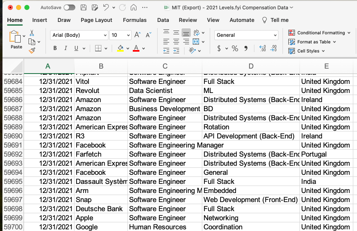The image size is (357, 231).
Task: Click the text Orientation icon
Action: [x=193, y=50]
